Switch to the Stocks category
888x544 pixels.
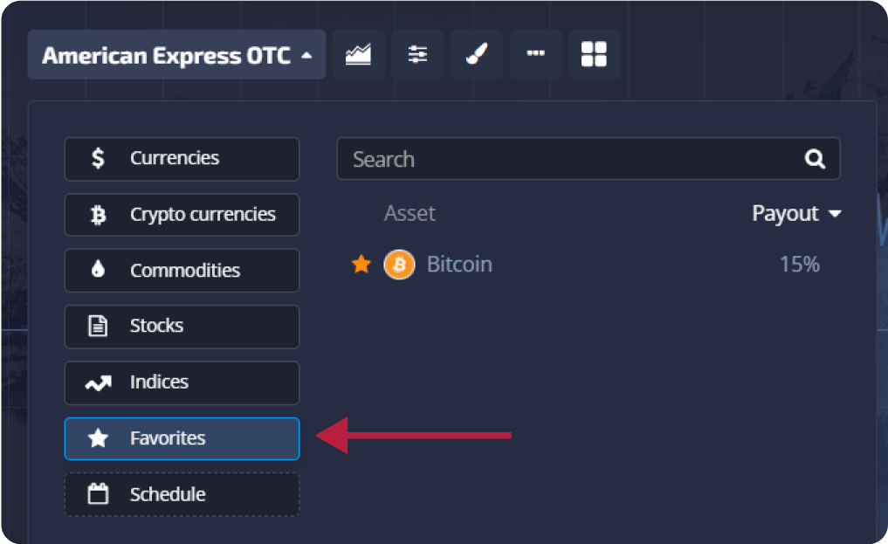coord(182,327)
